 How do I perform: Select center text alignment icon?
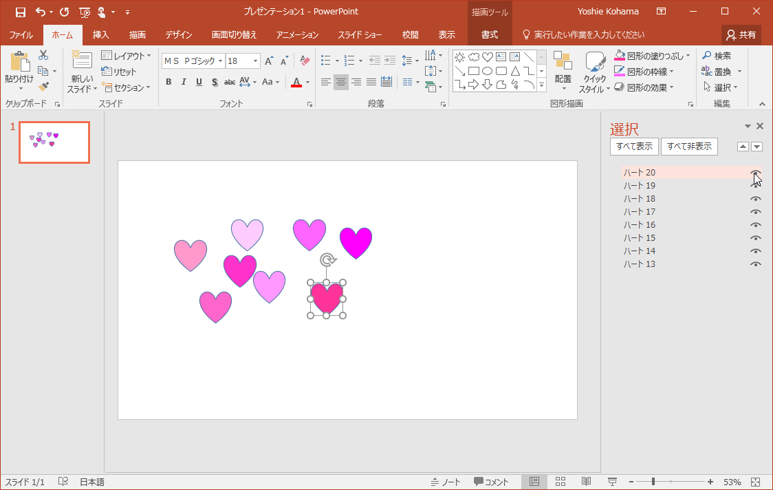(341, 82)
